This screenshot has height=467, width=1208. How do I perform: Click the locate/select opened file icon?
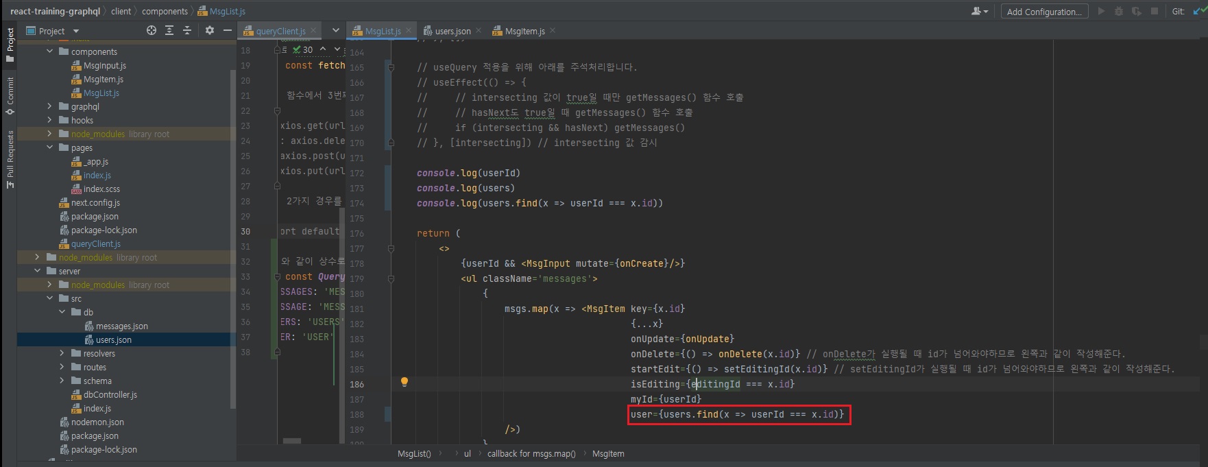(152, 30)
